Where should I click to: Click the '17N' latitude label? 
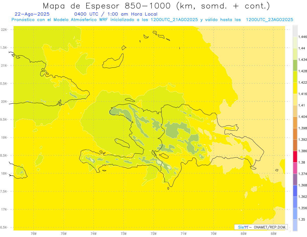coord(4,209)
